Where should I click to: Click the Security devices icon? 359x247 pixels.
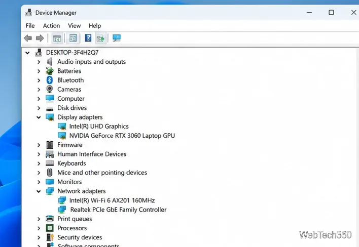(50, 237)
